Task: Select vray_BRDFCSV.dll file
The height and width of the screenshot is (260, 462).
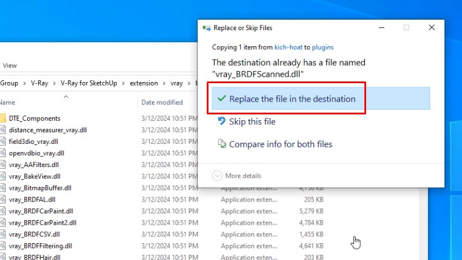Action: point(34,235)
